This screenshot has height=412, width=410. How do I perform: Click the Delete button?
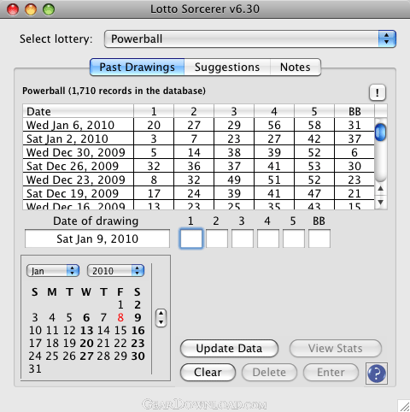[x=269, y=372]
